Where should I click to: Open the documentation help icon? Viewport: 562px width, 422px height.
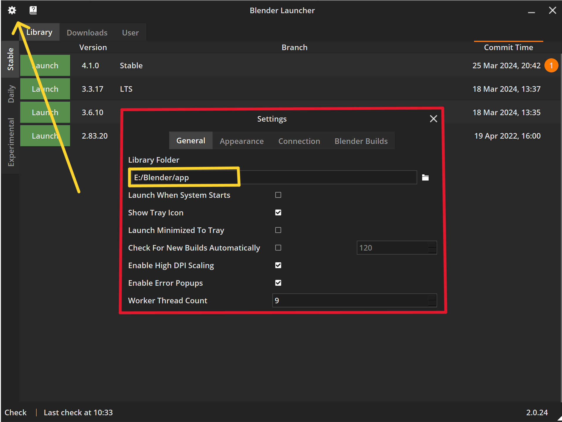click(33, 10)
